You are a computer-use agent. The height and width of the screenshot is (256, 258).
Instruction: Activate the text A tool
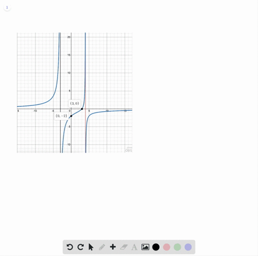(134, 247)
